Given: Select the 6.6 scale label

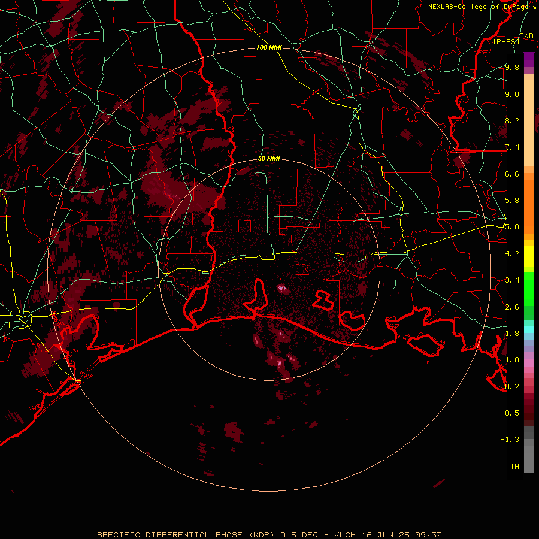Looking at the screenshot, I should 512,174.
